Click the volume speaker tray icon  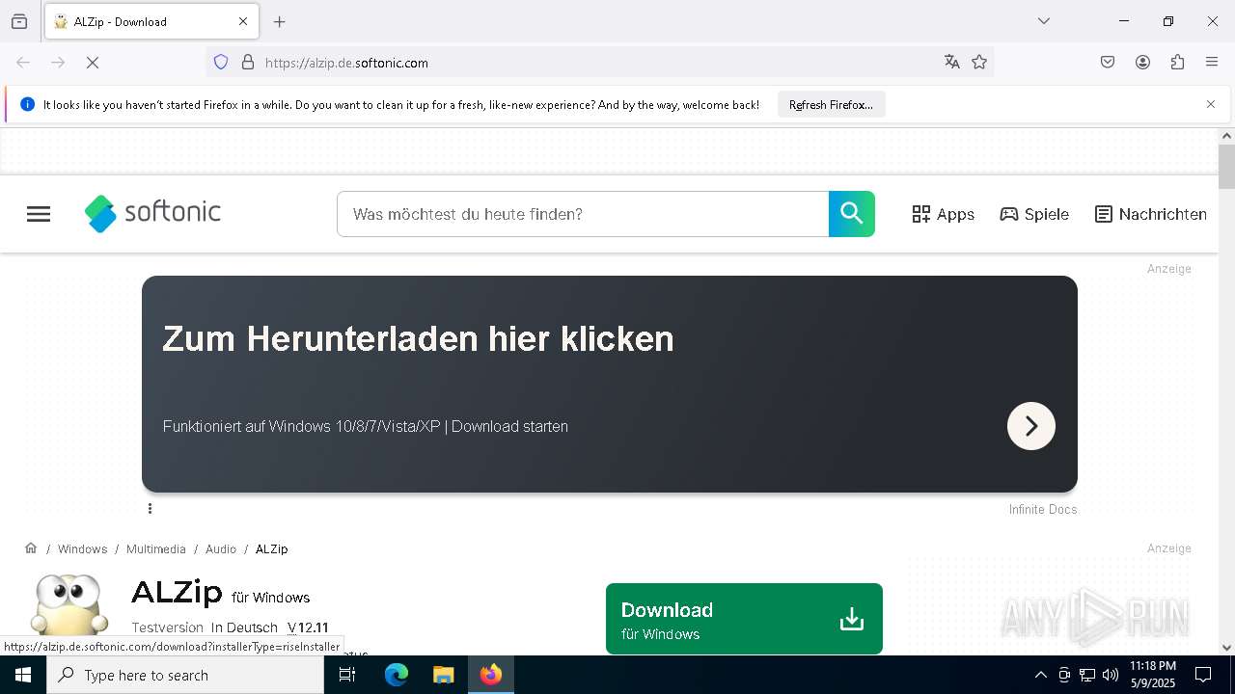pos(1111,675)
